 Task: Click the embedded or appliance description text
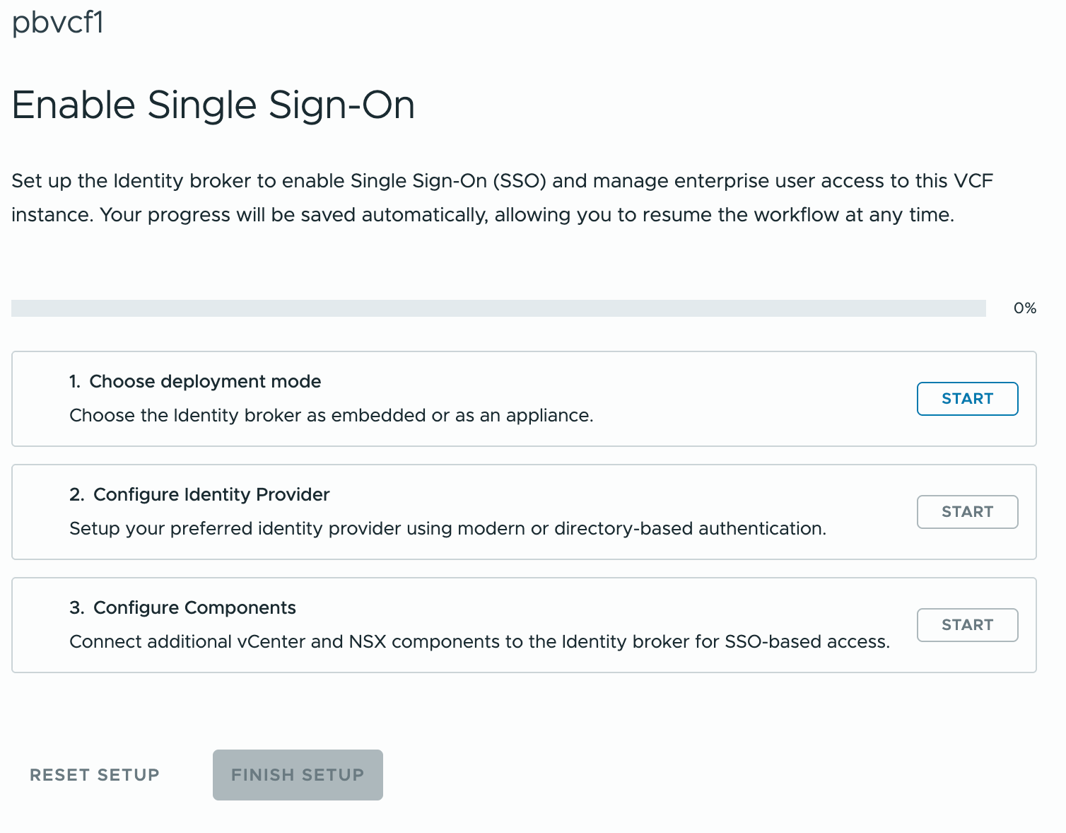pyautogui.click(x=331, y=416)
